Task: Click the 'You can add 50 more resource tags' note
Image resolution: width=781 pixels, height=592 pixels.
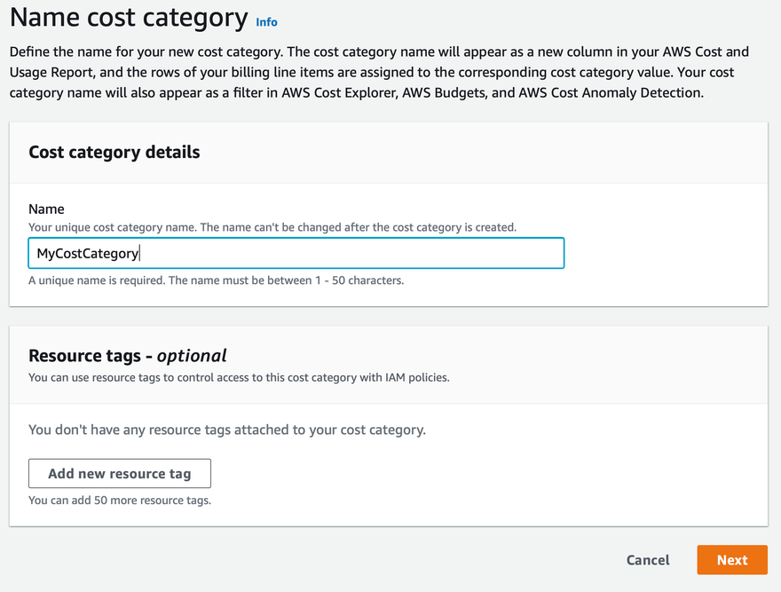Action: tap(119, 500)
